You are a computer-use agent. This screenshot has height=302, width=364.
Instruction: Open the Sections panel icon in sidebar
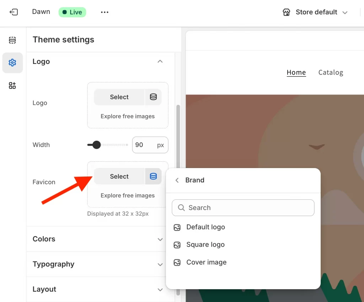click(12, 40)
